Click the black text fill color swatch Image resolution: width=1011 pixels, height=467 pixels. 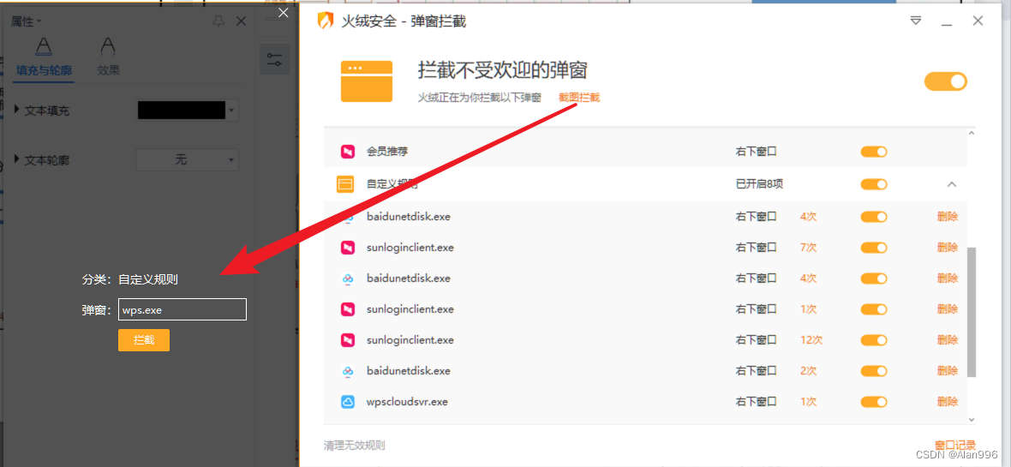pos(182,111)
